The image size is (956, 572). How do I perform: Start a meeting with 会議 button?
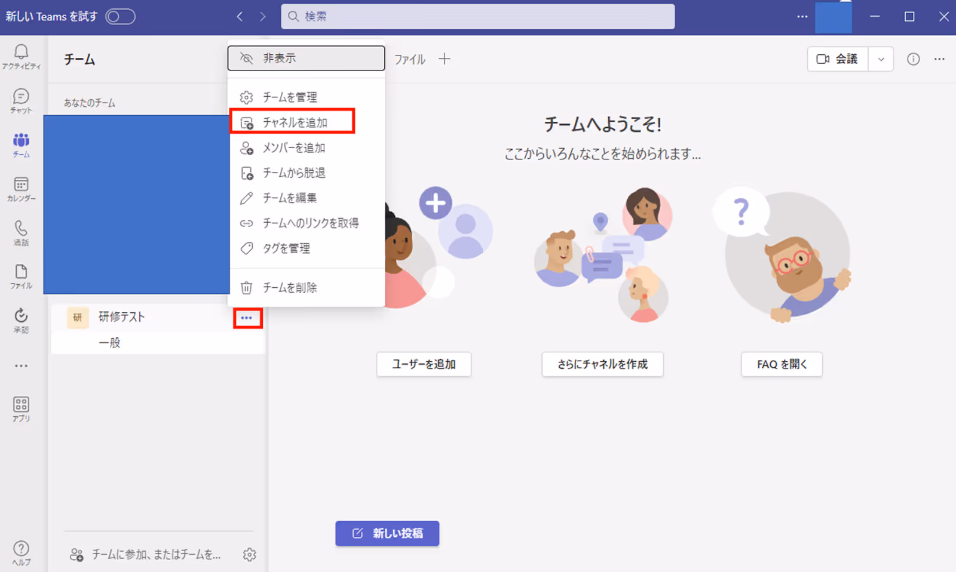tap(838, 59)
